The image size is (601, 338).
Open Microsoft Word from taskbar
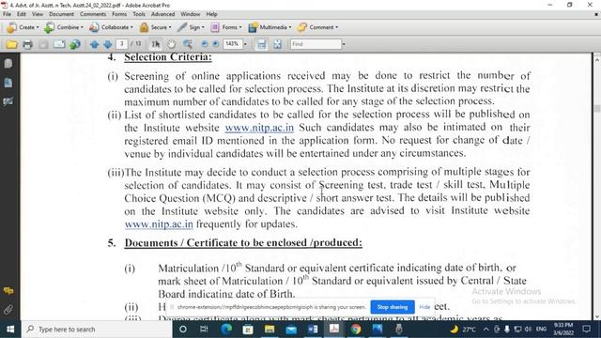[x=313, y=330]
